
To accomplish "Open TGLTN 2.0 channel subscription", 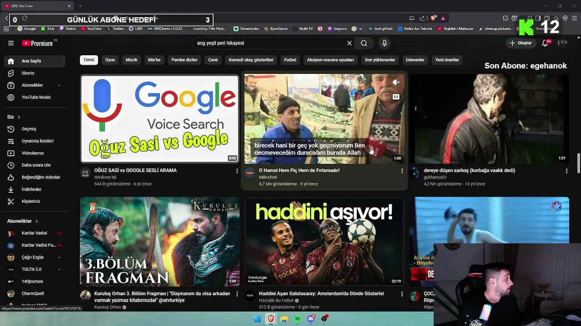I will point(34,269).
